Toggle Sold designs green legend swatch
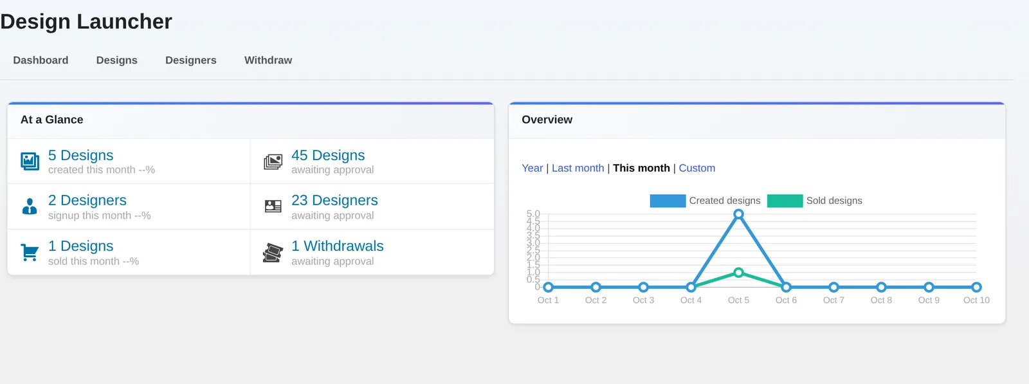 point(785,201)
